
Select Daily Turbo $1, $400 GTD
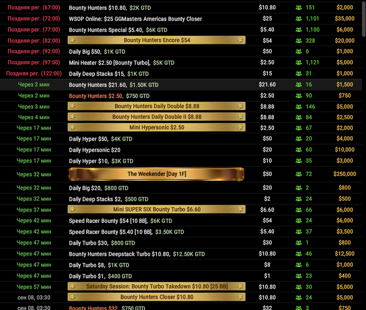[x=100, y=276]
